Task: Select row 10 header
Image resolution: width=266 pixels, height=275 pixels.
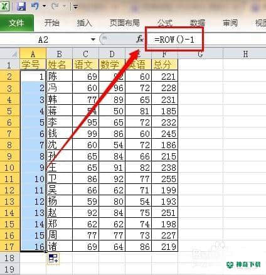Action: pyautogui.click(x=9, y=168)
